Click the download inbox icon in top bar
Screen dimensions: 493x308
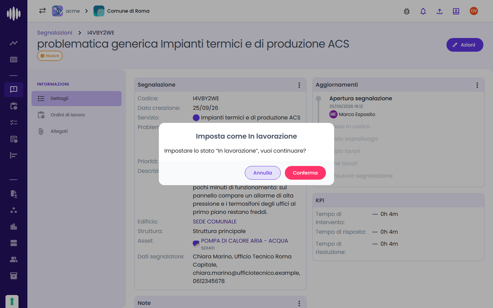456,11
